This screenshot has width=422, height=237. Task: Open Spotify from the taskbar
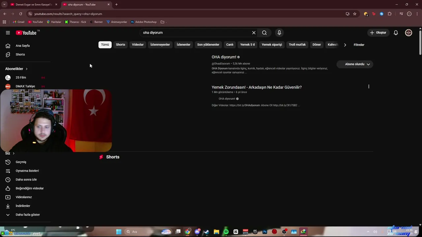tap(226, 232)
